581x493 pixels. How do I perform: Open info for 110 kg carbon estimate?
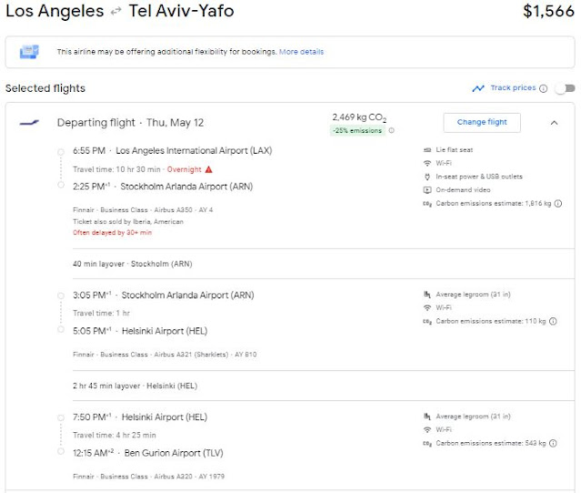[553, 321]
